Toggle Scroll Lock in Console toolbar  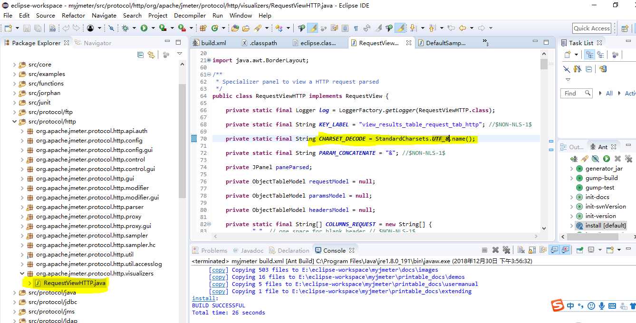532,250
